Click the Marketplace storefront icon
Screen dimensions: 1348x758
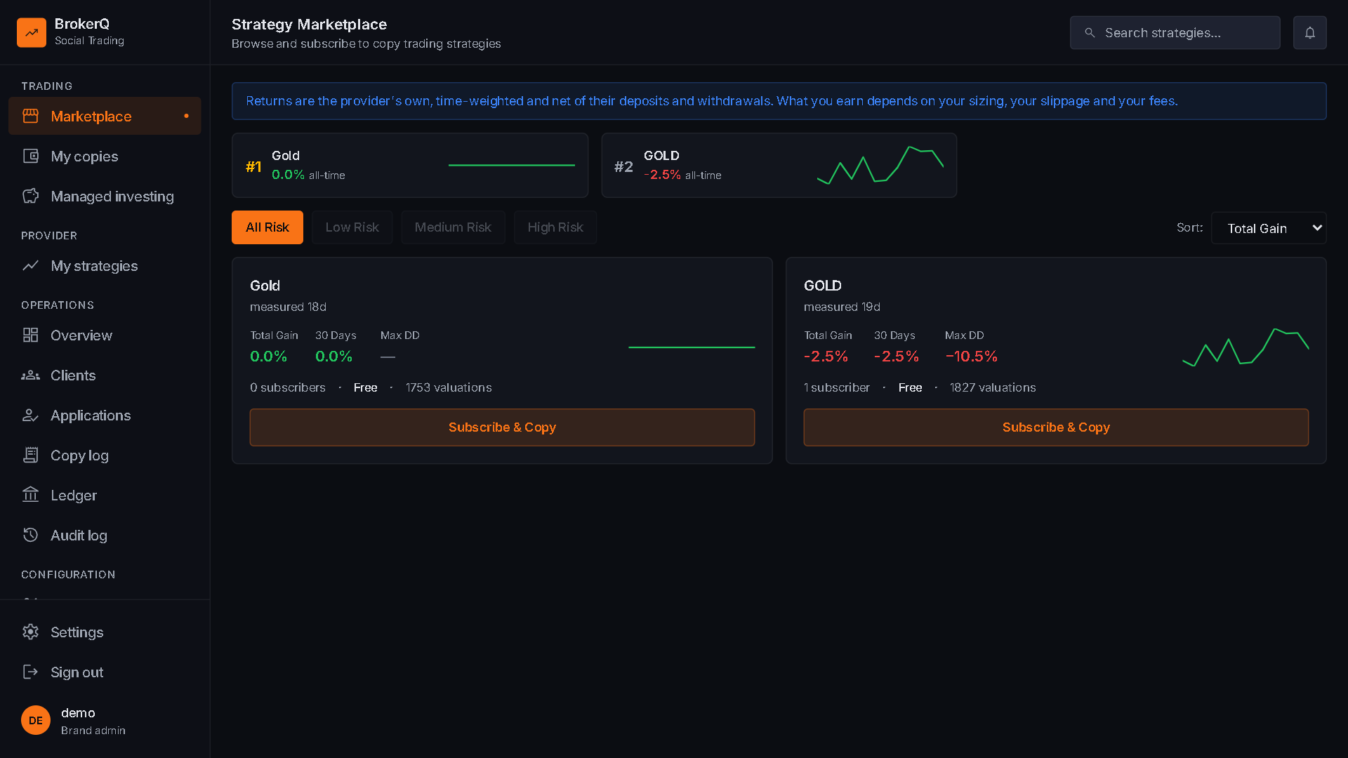click(x=30, y=116)
